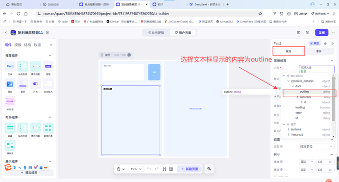339x182 pixels.
Task: Edit the project name with pencil icon
Action: point(47,32)
